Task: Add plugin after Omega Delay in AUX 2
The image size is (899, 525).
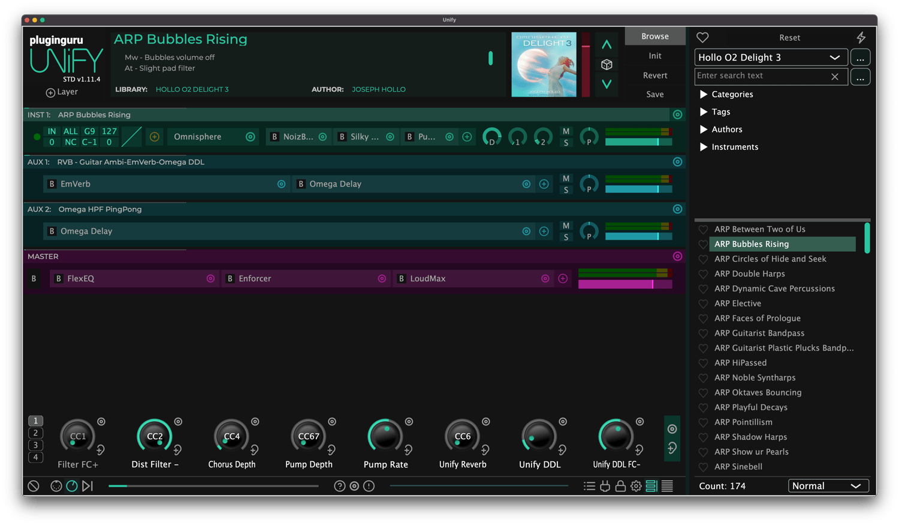Action: tap(544, 231)
